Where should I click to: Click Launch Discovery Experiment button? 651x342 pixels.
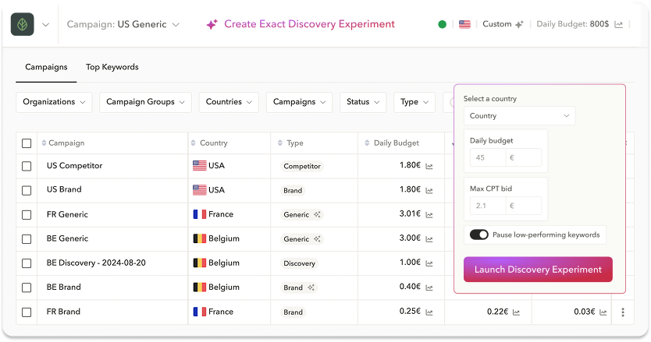click(x=538, y=270)
